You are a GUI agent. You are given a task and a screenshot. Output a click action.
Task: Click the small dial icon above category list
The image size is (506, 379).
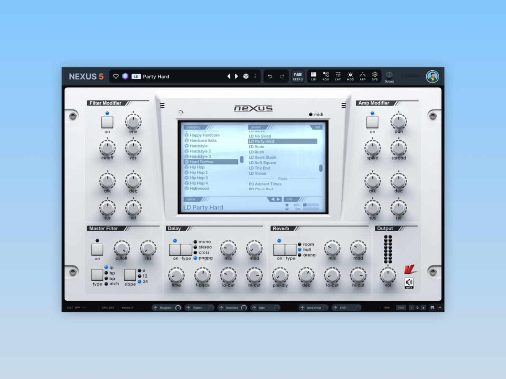(x=180, y=113)
